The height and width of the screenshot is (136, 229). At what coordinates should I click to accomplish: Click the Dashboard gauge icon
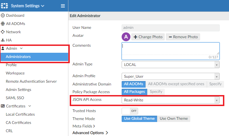point(3,15)
